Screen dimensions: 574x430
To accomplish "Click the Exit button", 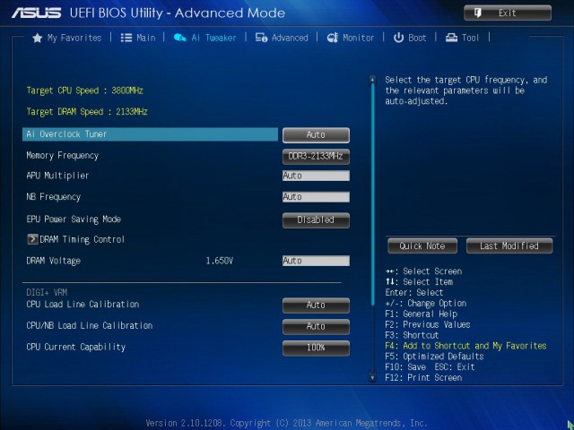I will click(508, 13).
